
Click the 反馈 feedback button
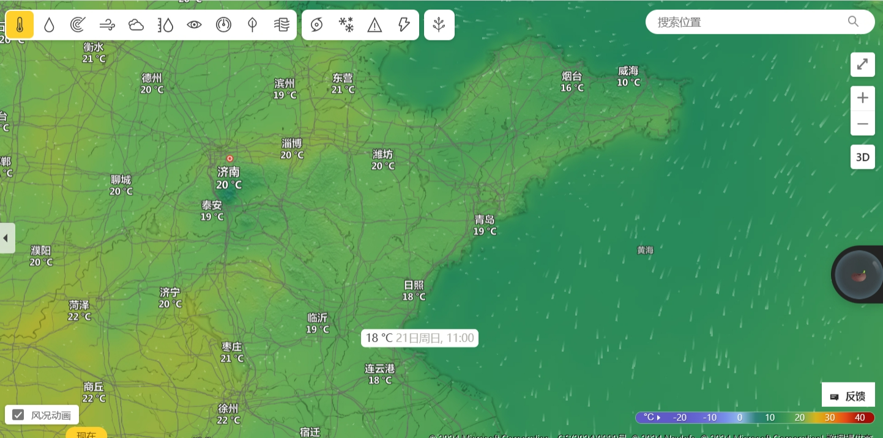(848, 396)
